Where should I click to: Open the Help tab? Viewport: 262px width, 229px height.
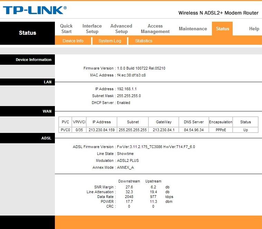coord(254,29)
